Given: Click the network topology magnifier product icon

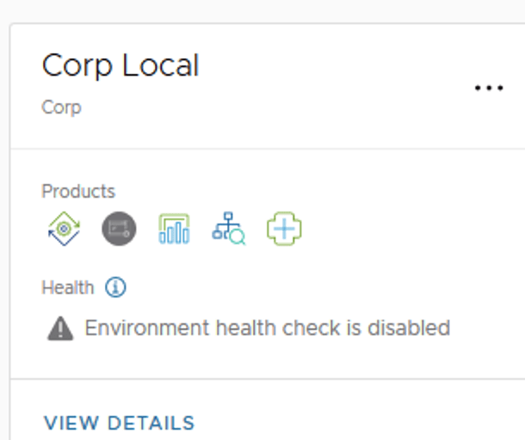Looking at the screenshot, I should (229, 229).
